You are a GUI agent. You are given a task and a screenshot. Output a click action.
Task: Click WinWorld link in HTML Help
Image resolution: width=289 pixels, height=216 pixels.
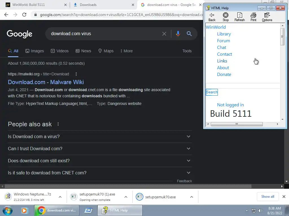pos(216,27)
